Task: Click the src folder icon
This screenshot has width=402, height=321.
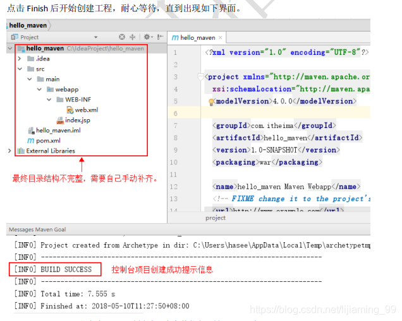Action: point(31,69)
